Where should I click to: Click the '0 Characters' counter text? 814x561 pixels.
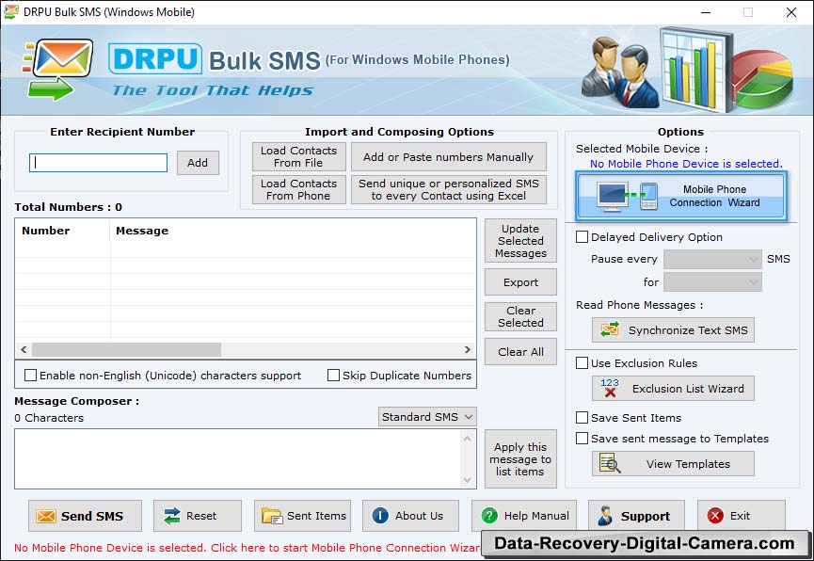(49, 418)
